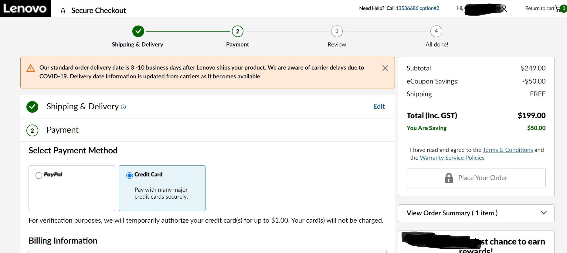The height and width of the screenshot is (253, 567).
Task: Open the user account icon
Action: point(504,9)
